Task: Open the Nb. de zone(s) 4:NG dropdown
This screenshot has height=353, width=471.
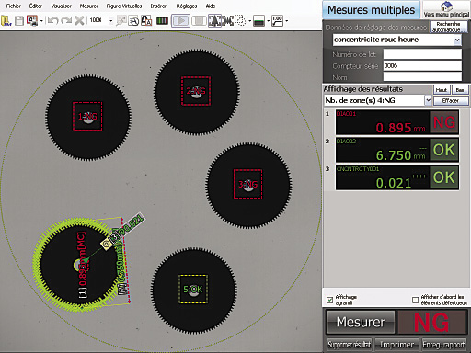Action: tap(428, 100)
